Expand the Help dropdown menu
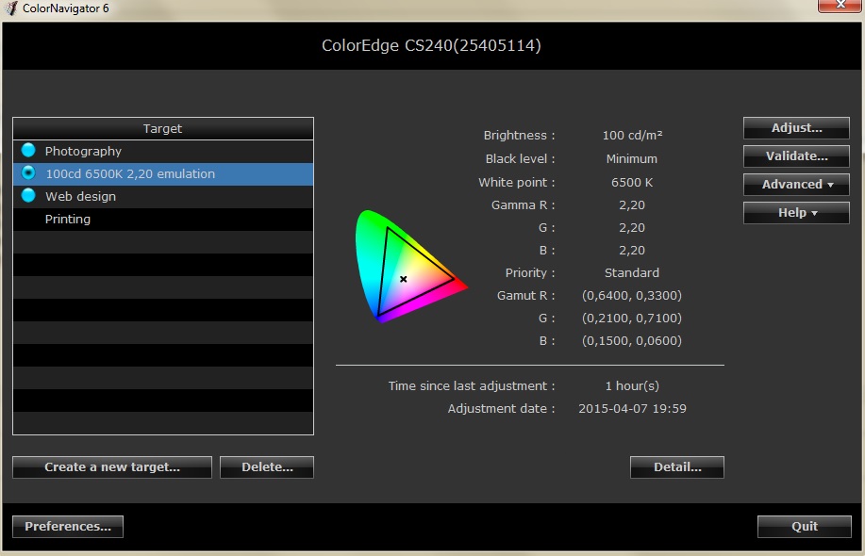 [x=796, y=213]
